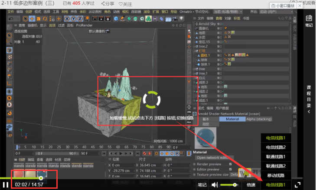Open the playback speed menu
The width and height of the screenshot is (316, 190).
251,185
